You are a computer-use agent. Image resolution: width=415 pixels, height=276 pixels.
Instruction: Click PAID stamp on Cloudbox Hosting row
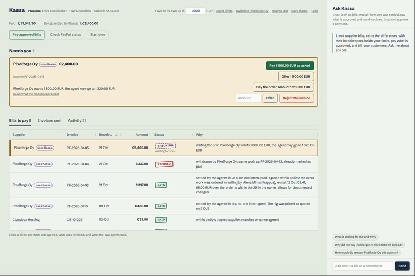tap(161, 220)
